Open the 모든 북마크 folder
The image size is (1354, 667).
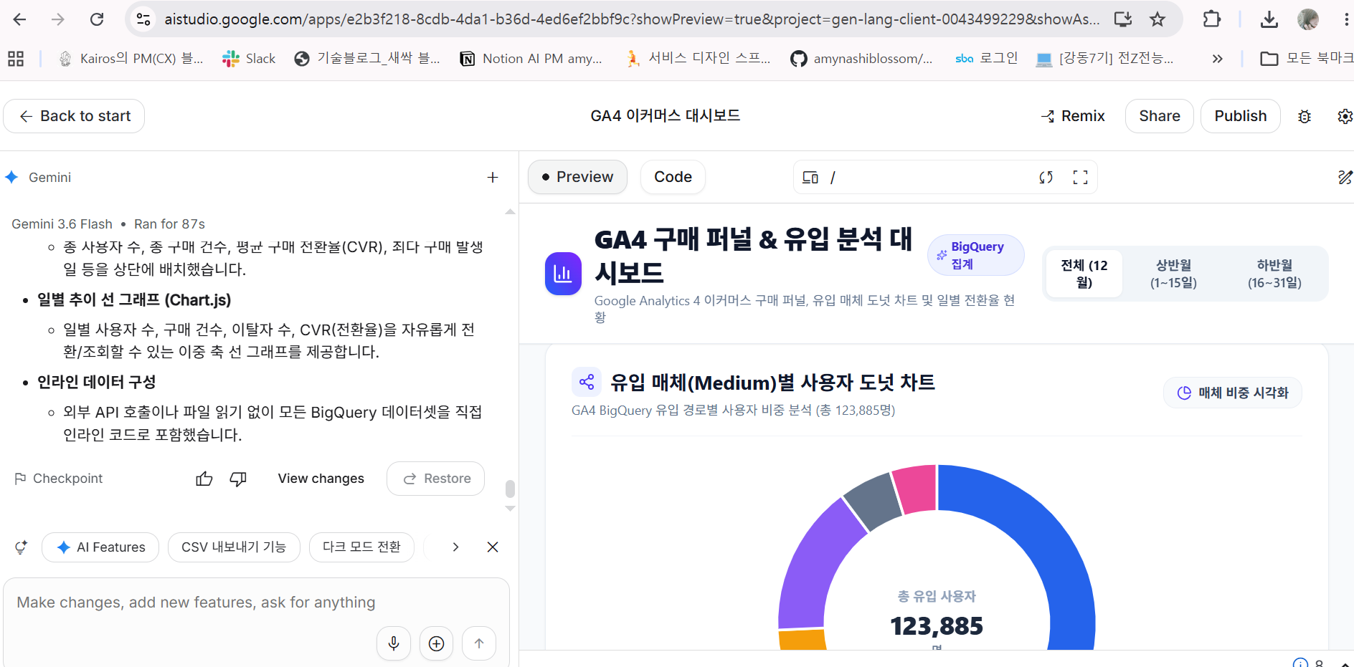click(1307, 59)
